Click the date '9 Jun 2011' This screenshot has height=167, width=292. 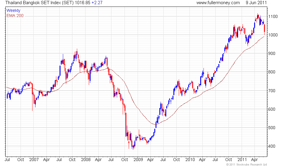(x=256, y=3)
